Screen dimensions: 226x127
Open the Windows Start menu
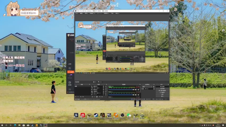[x=2, y=125]
